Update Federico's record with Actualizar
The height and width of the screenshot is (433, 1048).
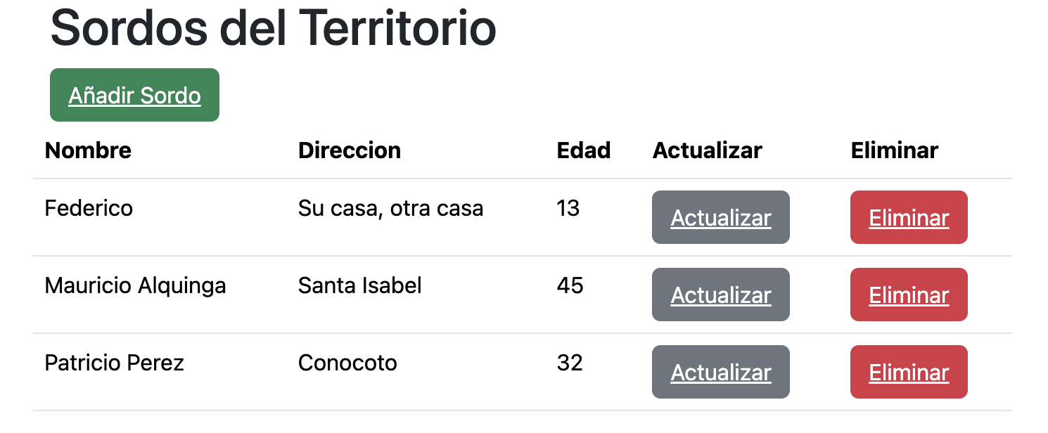point(720,218)
